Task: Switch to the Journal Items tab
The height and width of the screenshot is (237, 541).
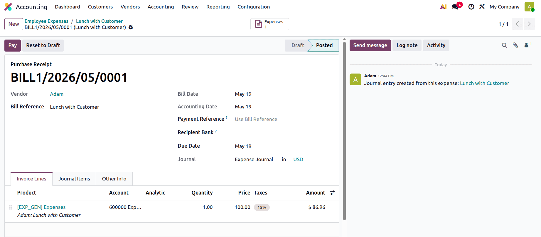Action: click(x=74, y=179)
